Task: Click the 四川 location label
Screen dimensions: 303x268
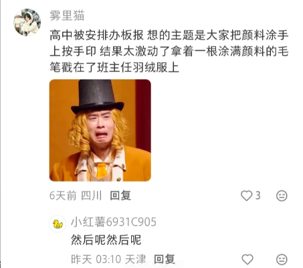Action: coord(92,196)
